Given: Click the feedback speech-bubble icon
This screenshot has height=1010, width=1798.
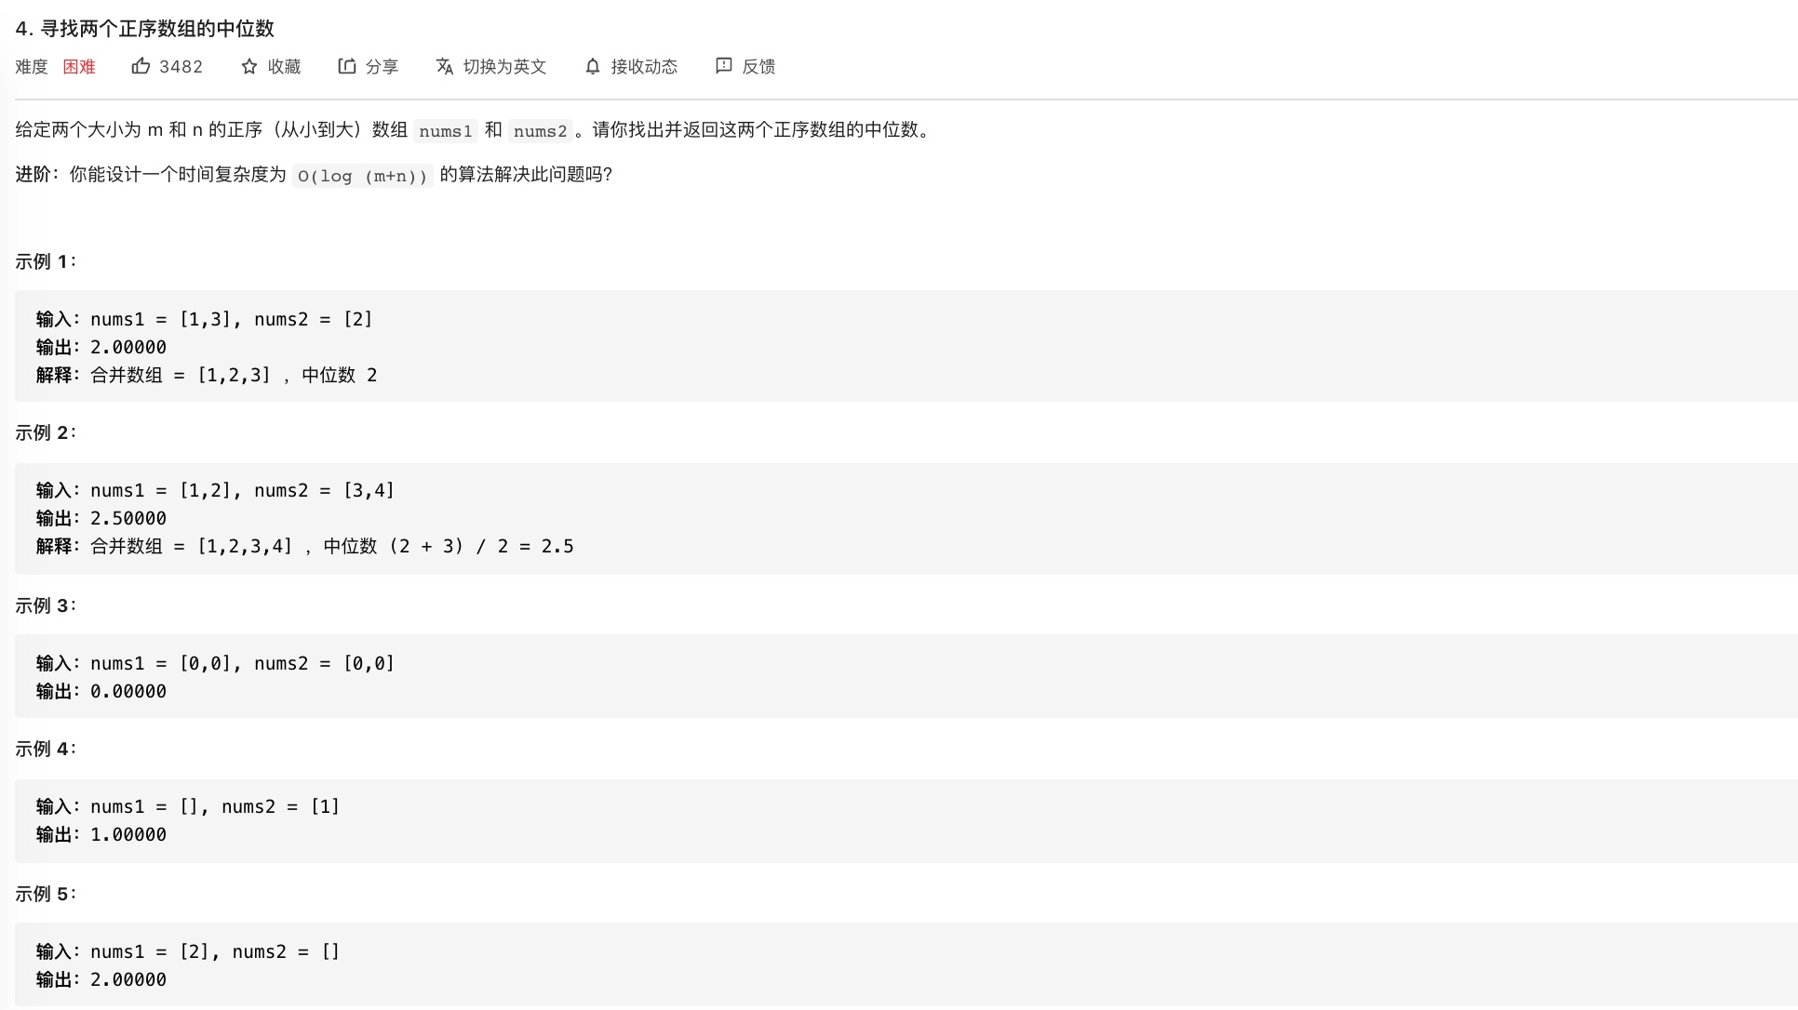Looking at the screenshot, I should click(723, 66).
